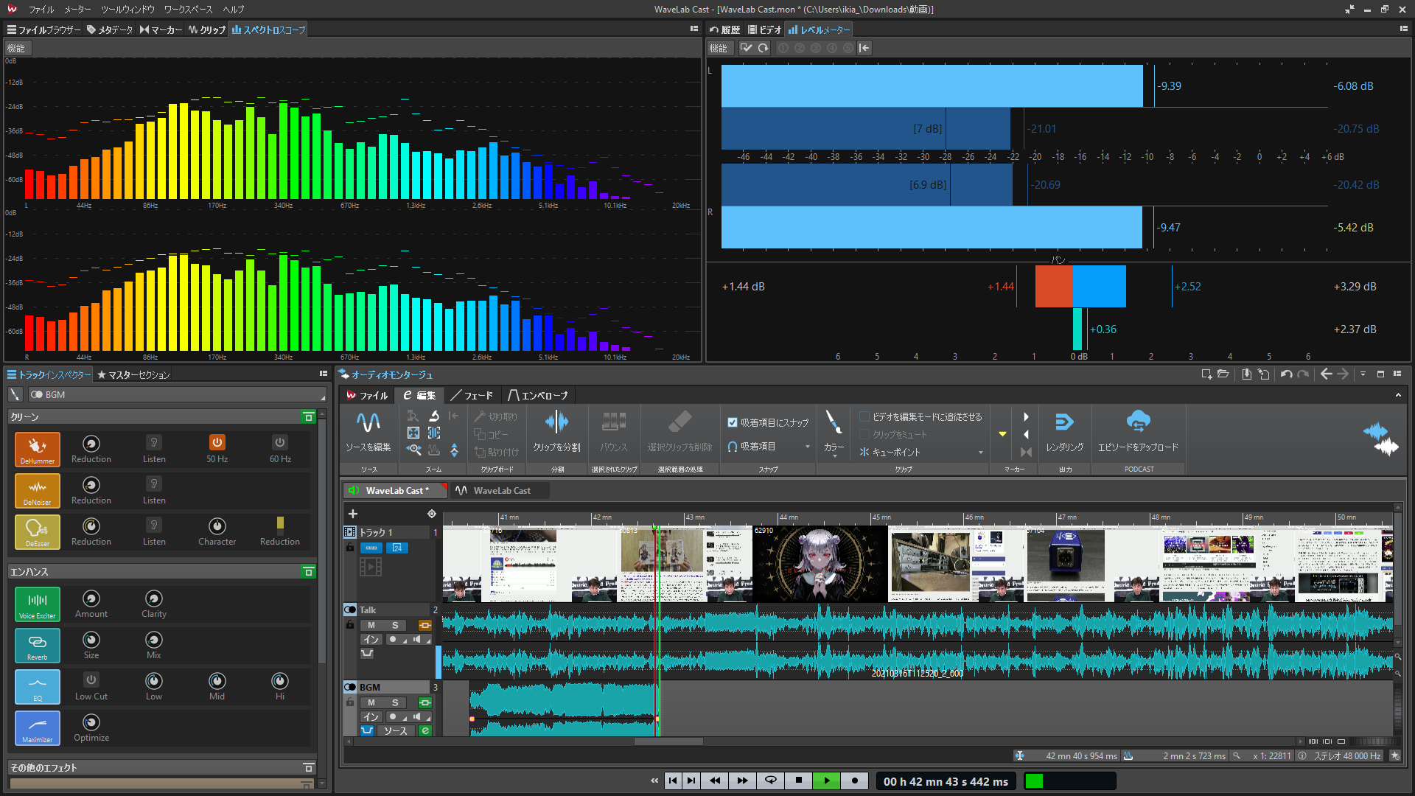This screenshot has height=796, width=1415.
Task: Expand the cue point (キューポイント) dropdown arrow
Action: pyautogui.click(x=981, y=453)
